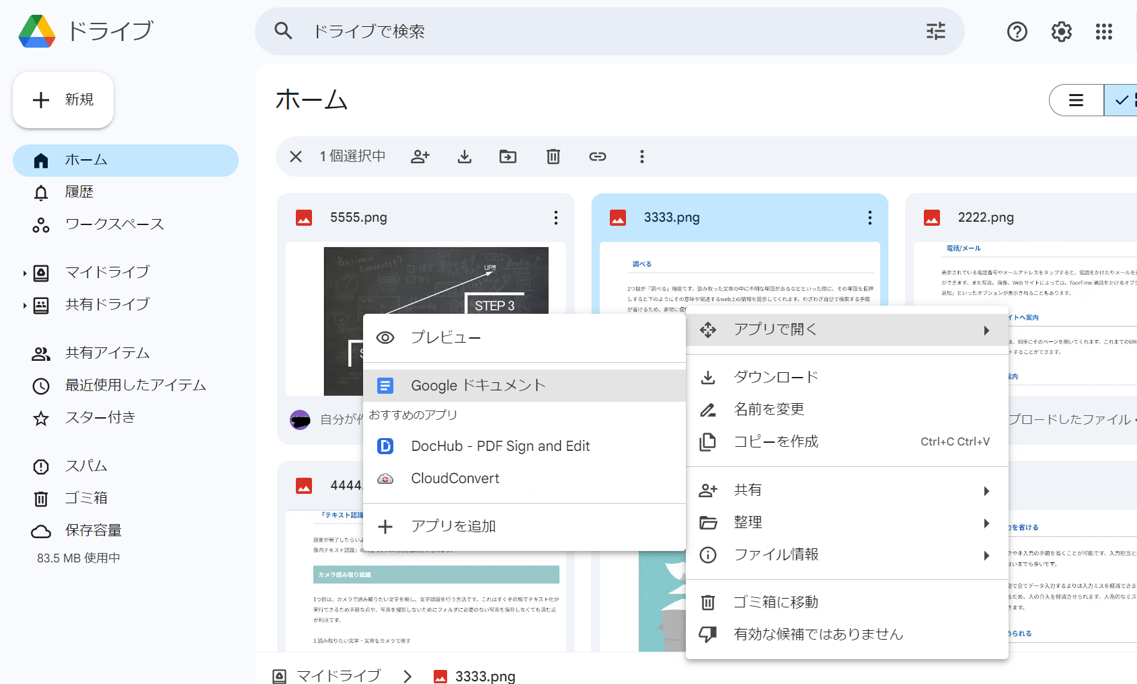This screenshot has height=684, width=1137.
Task: Click the CloudConvert app icon
Action: (385, 478)
